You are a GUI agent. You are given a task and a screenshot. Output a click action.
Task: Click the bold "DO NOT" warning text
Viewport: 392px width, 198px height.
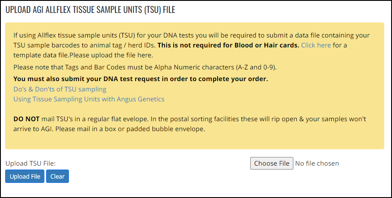(x=27, y=119)
